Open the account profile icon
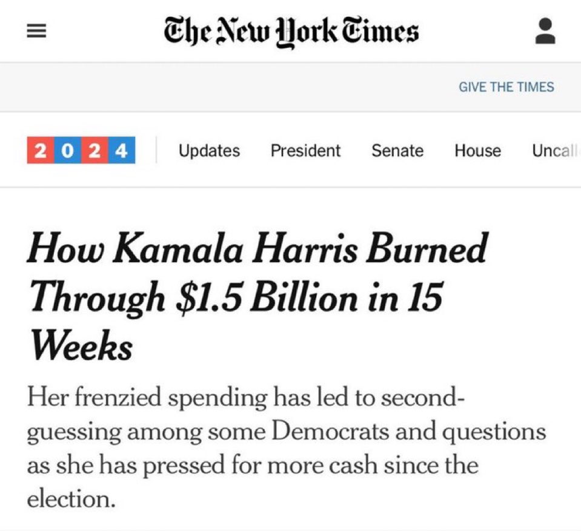Viewport: 581px width, 531px height. [x=545, y=31]
